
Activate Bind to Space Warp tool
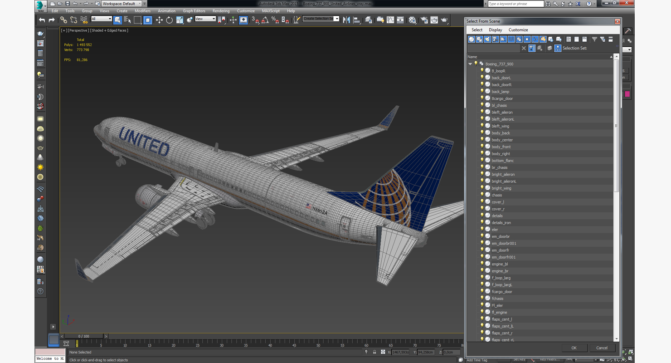click(84, 20)
